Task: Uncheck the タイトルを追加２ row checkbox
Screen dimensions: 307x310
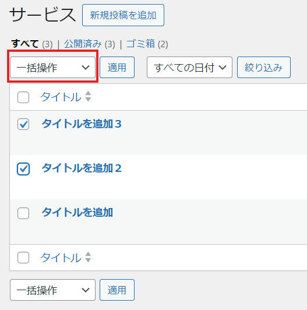Action: tap(23, 168)
